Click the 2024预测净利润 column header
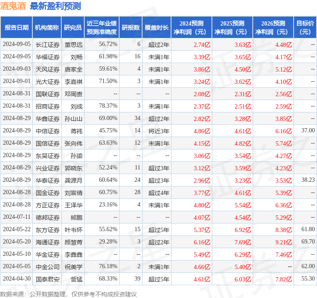Image resolution: width=317 pixels, height=298 pixels. coord(191,28)
